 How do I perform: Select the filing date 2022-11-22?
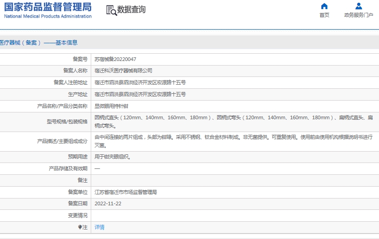(x=108, y=203)
